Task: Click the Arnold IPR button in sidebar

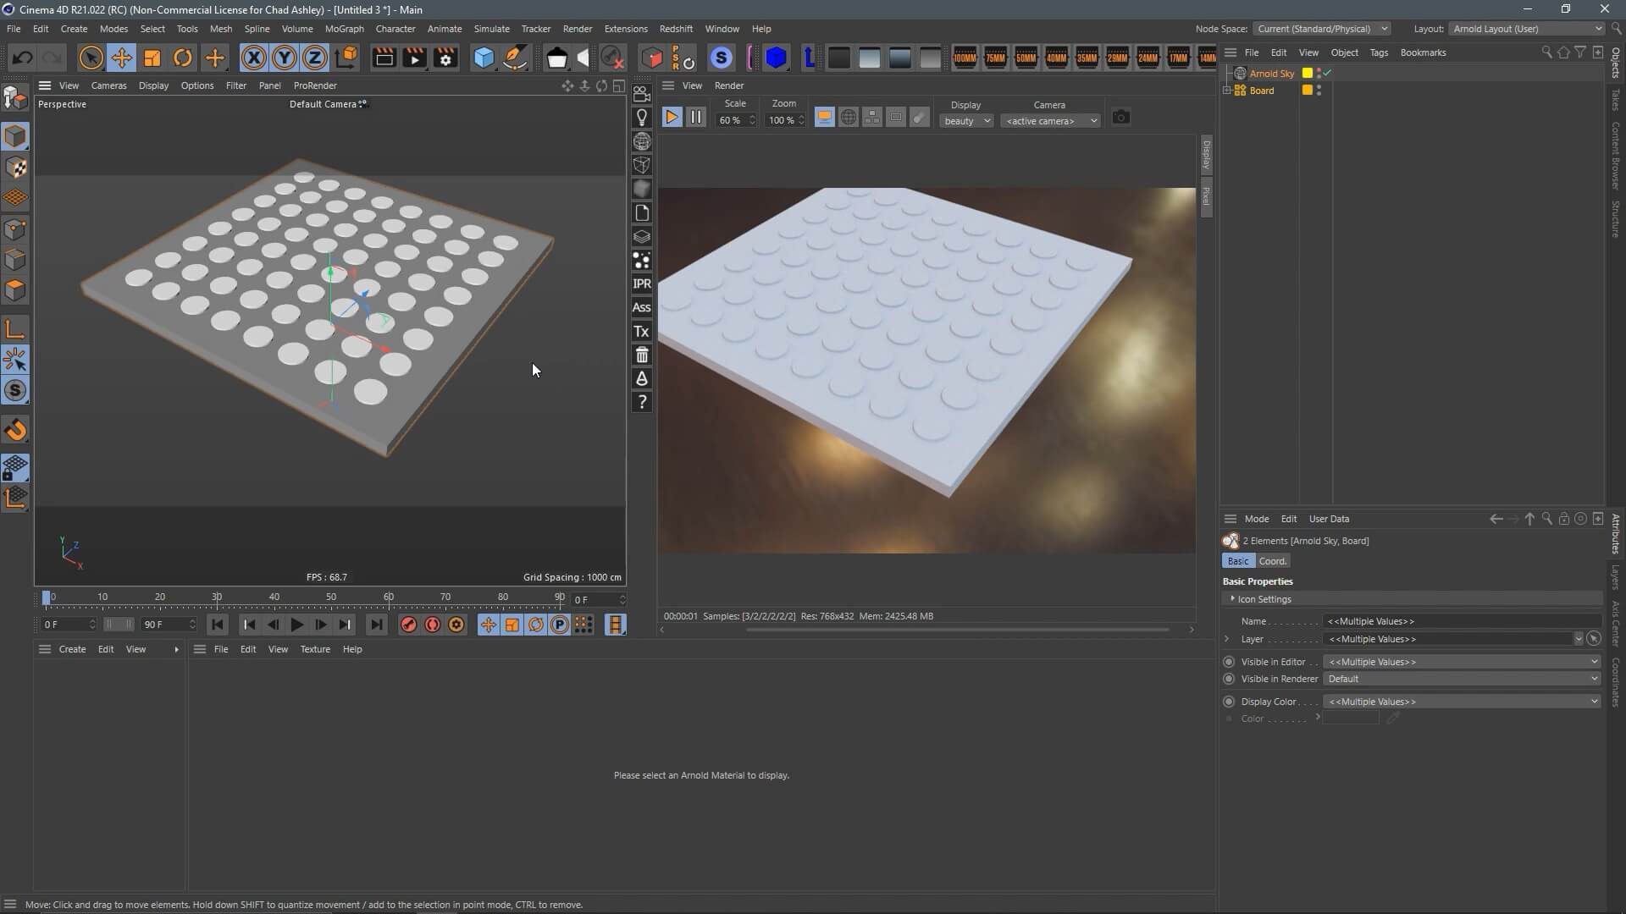Action: coord(642,284)
